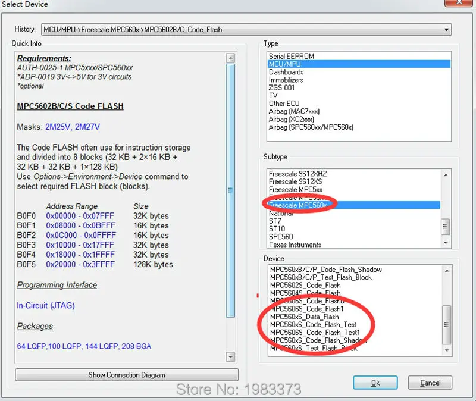Close the Select Device dialog

tap(459, 2)
